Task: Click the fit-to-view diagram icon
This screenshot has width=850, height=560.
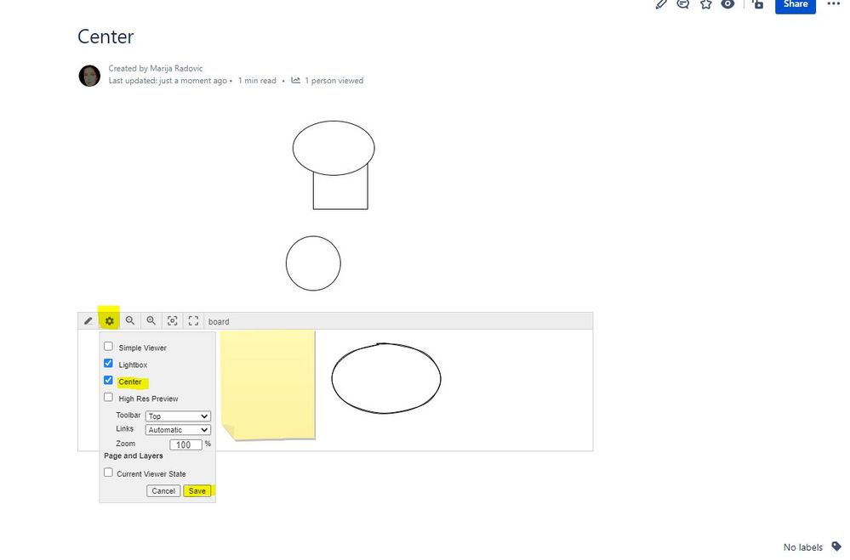Action: (173, 320)
